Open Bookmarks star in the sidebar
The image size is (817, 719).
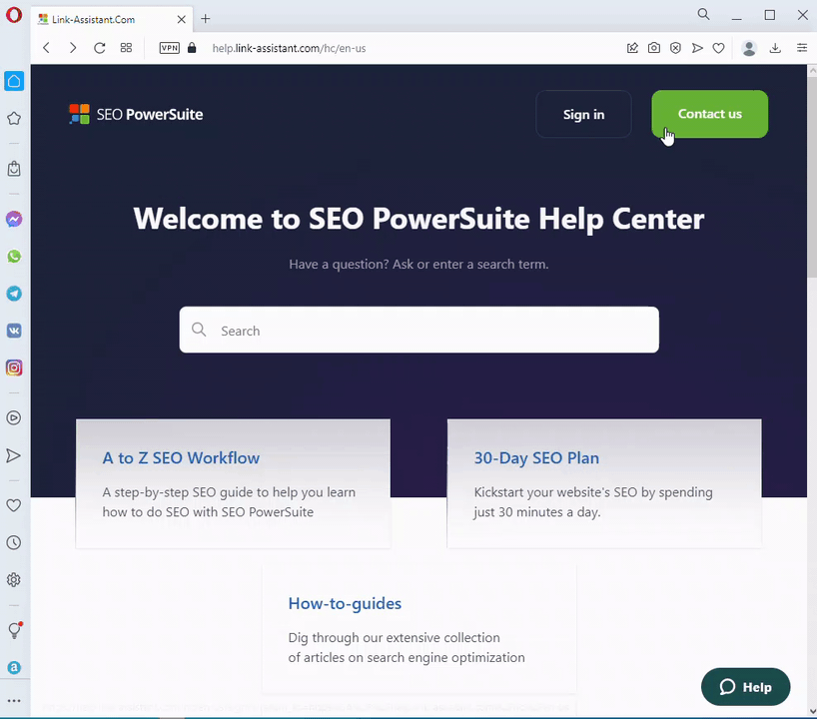tap(14, 118)
